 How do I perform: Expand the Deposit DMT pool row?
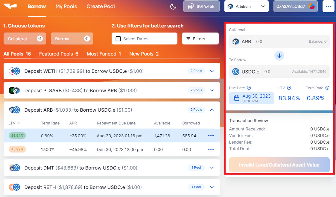pos(212,168)
